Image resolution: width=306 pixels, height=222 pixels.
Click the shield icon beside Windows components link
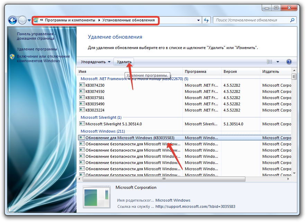[x=12, y=57]
